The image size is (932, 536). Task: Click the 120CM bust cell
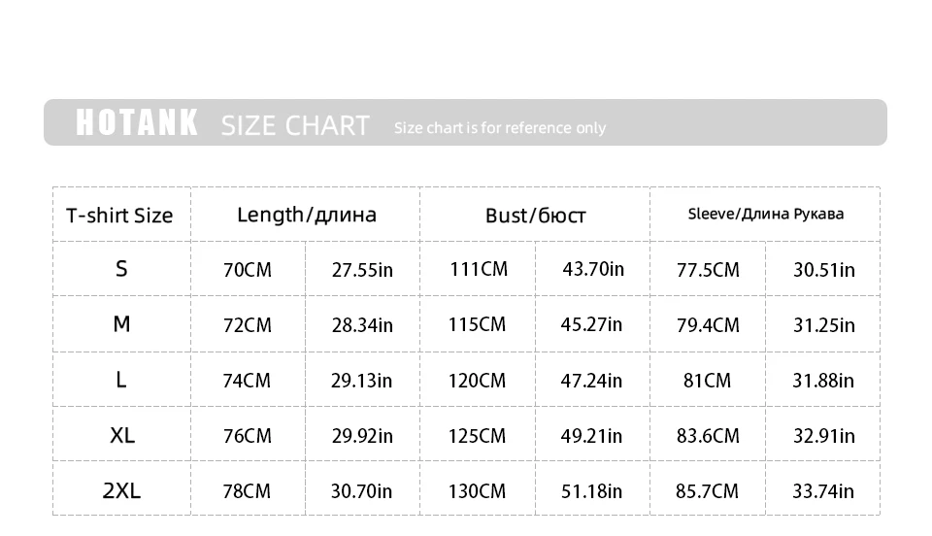(x=477, y=381)
